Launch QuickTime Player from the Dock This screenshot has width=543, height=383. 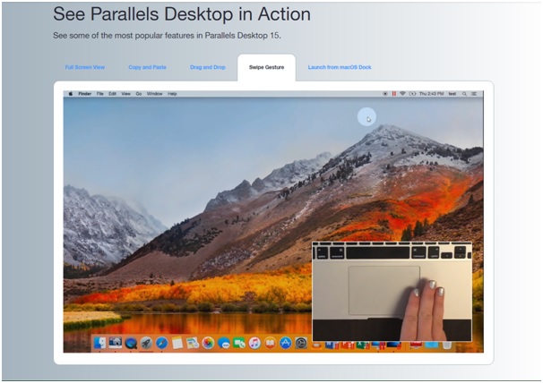pyautogui.click(x=131, y=343)
